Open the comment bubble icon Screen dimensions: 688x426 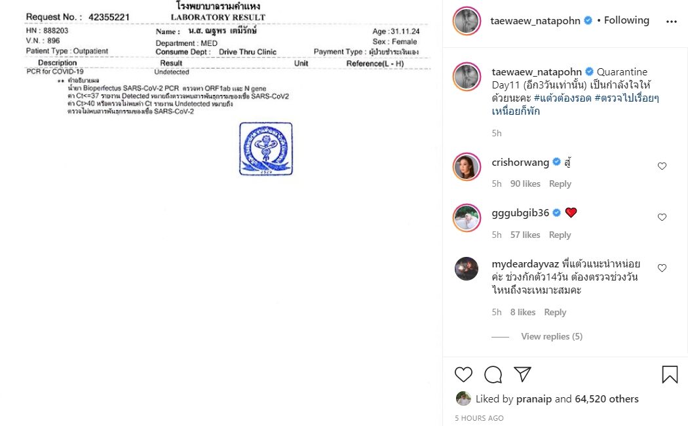493,374
